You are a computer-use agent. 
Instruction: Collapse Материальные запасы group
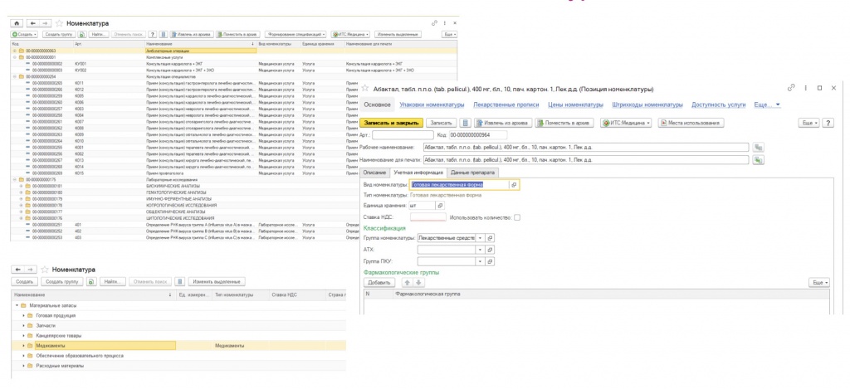pyautogui.click(x=17, y=305)
